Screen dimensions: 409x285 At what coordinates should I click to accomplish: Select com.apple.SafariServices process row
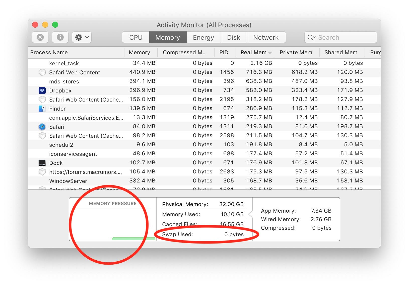click(x=204, y=118)
